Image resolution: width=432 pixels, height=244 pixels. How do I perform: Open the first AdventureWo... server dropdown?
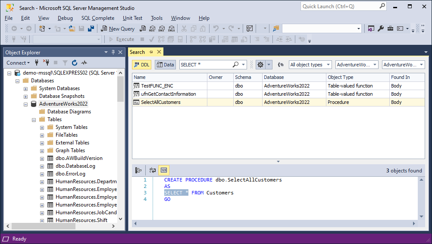(x=357, y=65)
